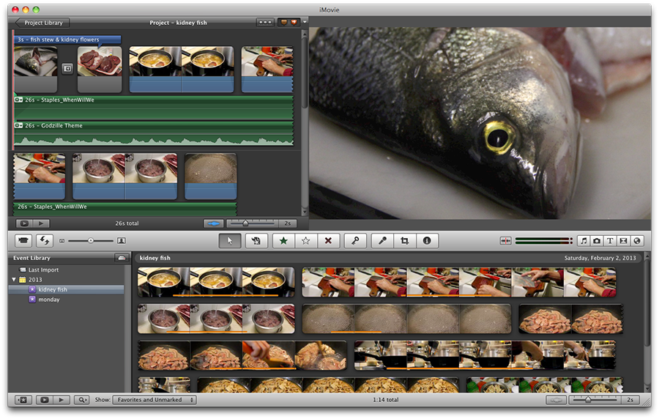The image size is (659, 419).
Task: Start voiceover with the microphone icon
Action: point(381,240)
